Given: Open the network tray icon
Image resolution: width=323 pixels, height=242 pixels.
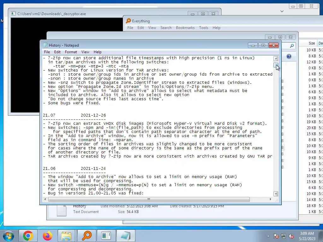Looking at the screenshot, I should pos(284,236).
